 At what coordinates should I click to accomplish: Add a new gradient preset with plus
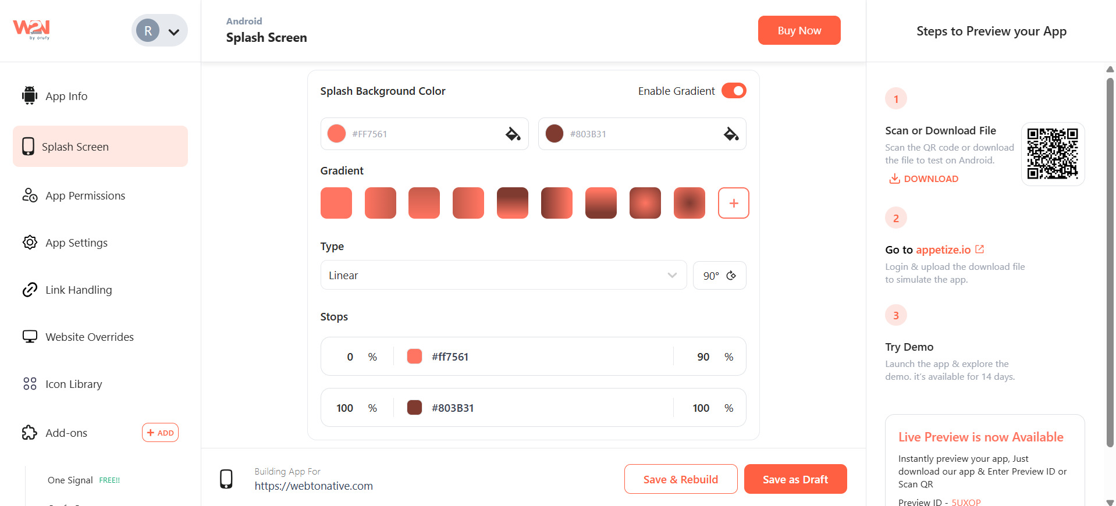(733, 203)
